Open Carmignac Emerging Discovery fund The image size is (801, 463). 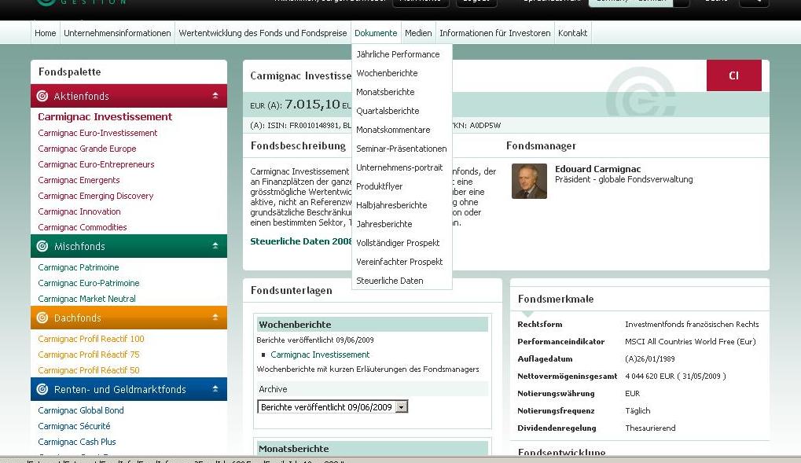96,197
